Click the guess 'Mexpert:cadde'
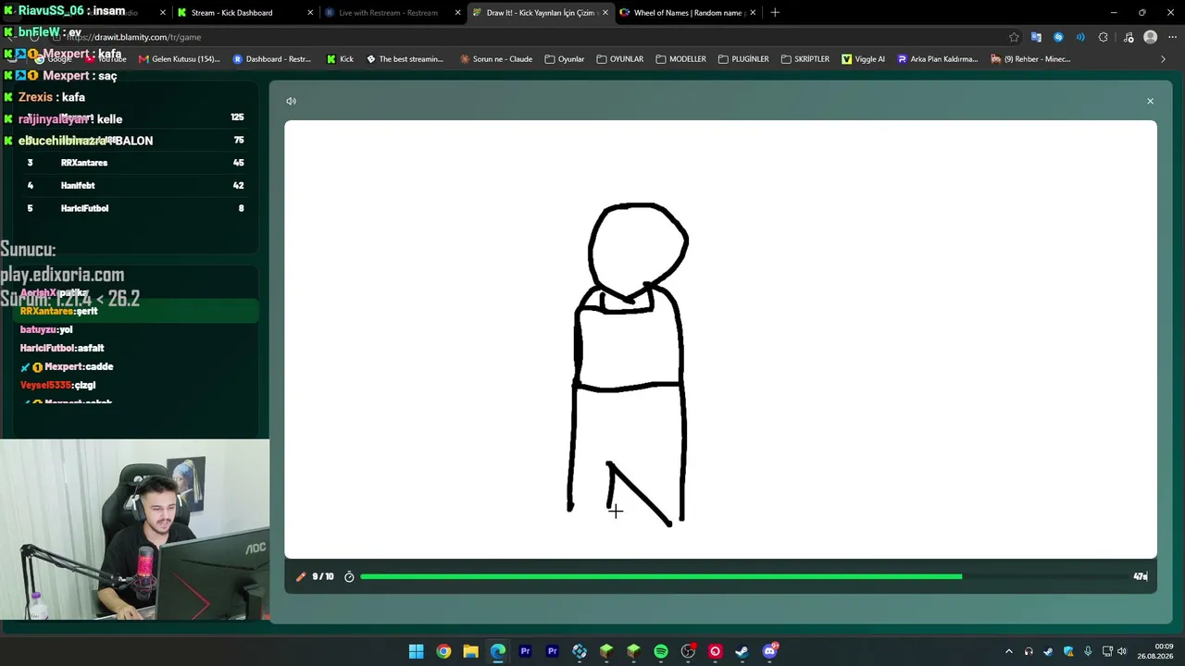Image resolution: width=1185 pixels, height=666 pixels. (x=66, y=367)
